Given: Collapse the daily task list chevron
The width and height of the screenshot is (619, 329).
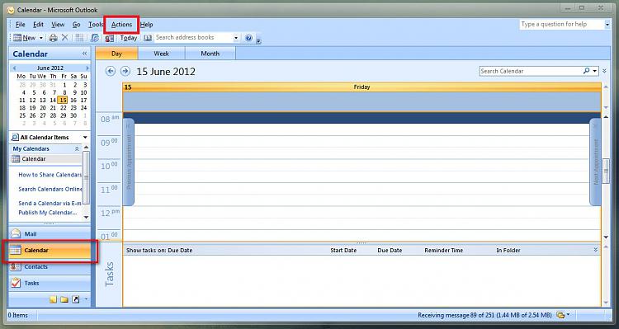Looking at the screenshot, I should pos(596,250).
